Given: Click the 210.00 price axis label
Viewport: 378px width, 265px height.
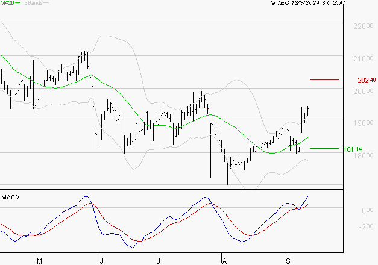Looking at the screenshot, I should [x=364, y=58].
